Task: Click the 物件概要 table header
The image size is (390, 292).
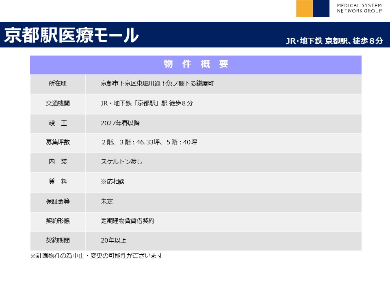Action: tap(196, 64)
